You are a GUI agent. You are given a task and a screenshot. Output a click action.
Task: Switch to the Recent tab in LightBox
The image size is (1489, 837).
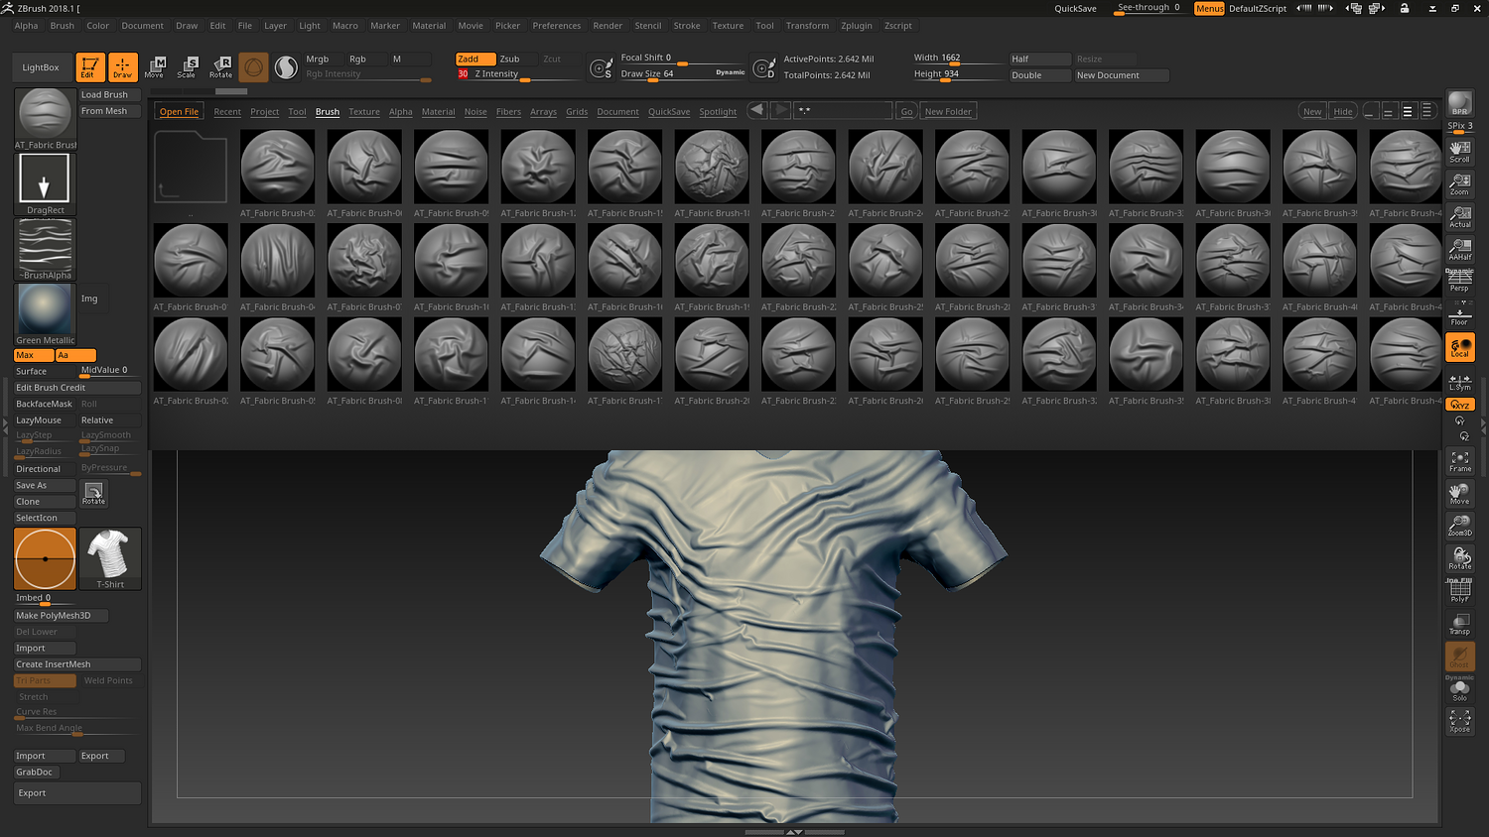tap(227, 112)
